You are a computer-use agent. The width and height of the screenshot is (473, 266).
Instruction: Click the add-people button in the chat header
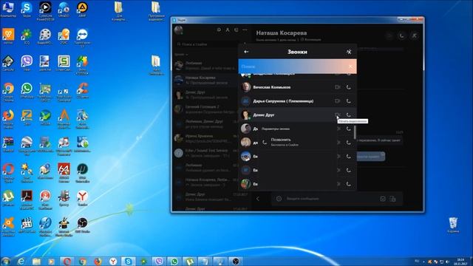(415, 35)
